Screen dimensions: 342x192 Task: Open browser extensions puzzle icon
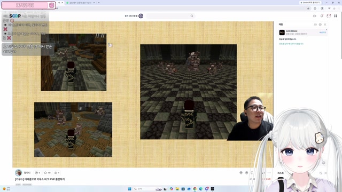click(x=315, y=9)
